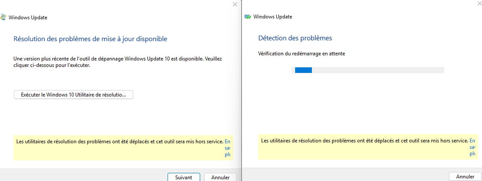482x181 pixels.
Task: Click the 'Windows Update' title of the right window
Action: [273, 17]
